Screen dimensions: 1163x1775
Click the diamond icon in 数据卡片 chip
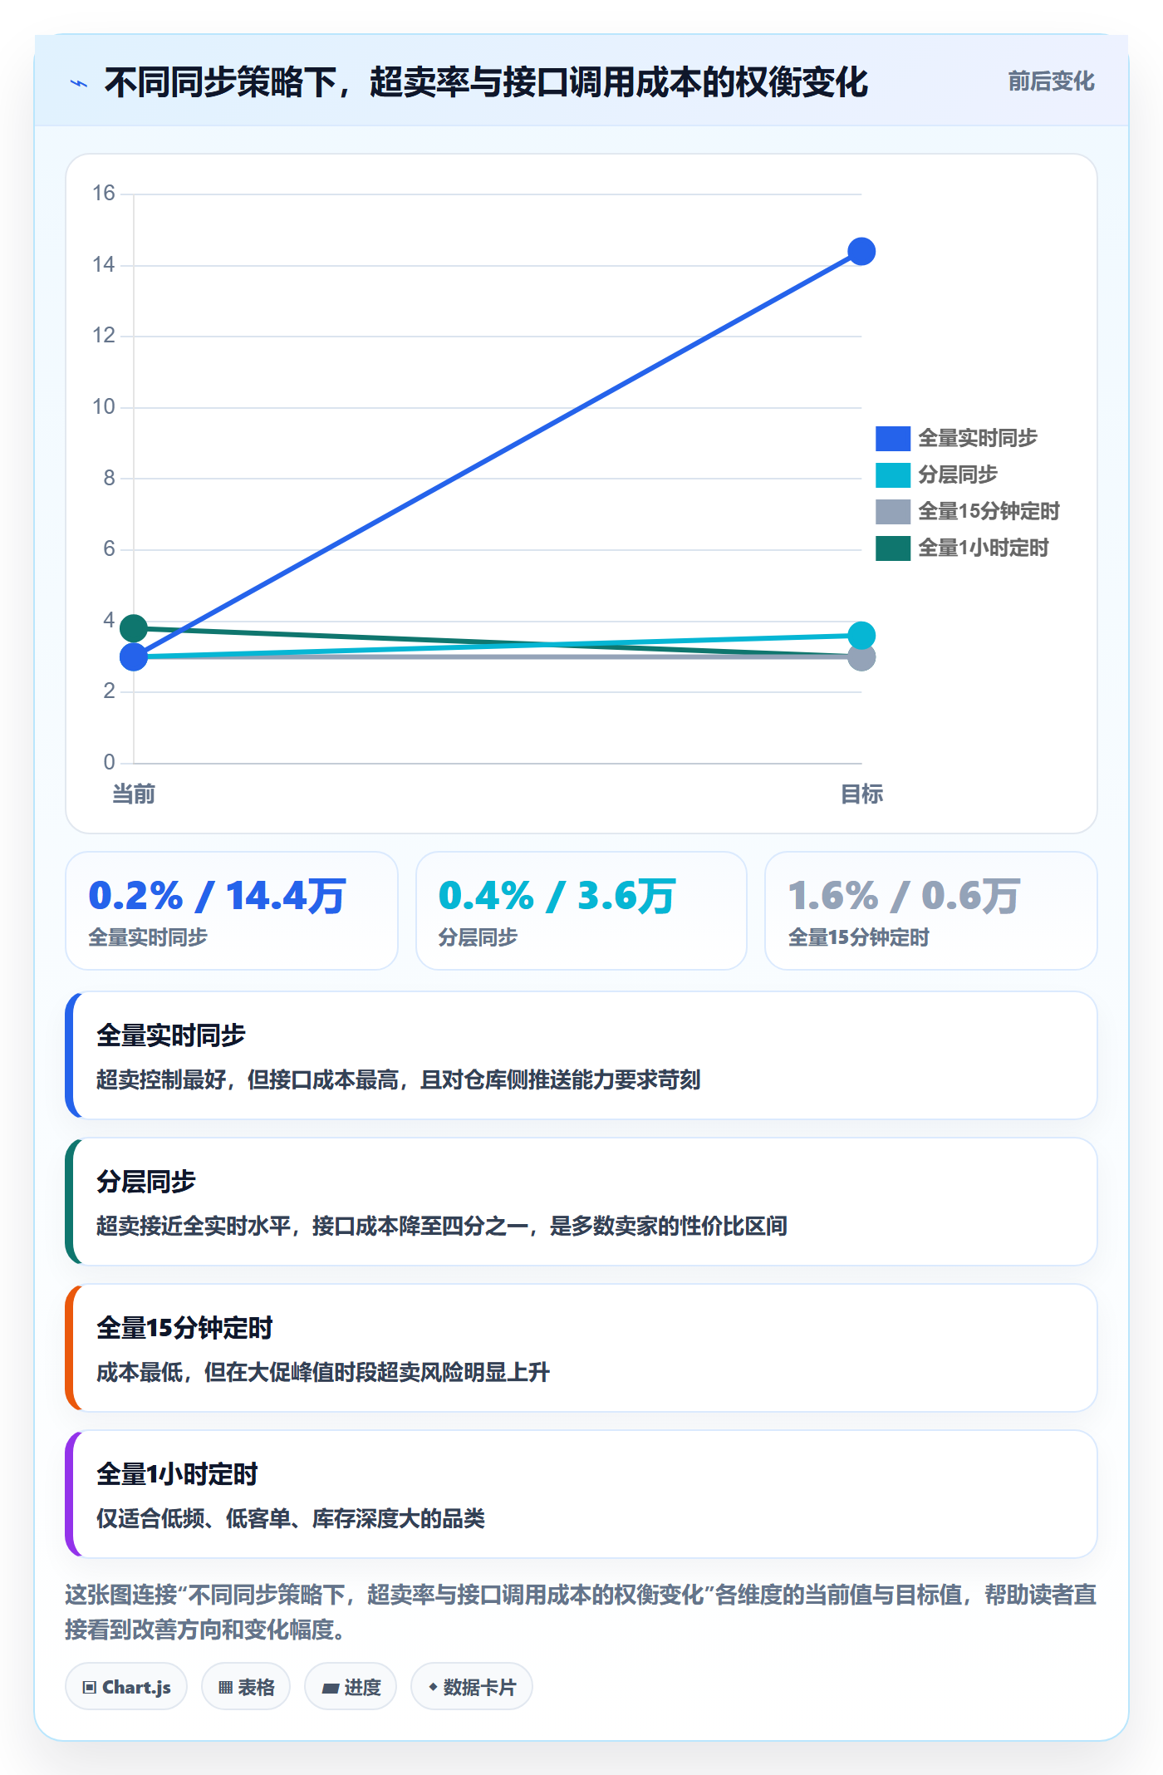tap(432, 1687)
